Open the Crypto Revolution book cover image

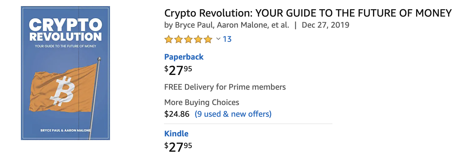(x=65, y=73)
